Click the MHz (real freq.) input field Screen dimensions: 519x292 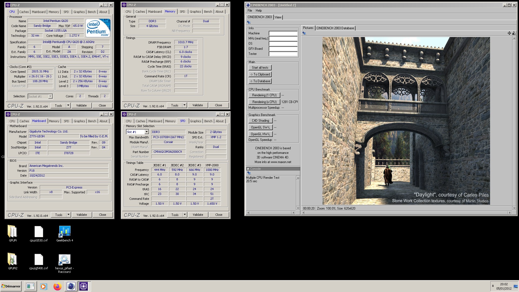pos(283,38)
